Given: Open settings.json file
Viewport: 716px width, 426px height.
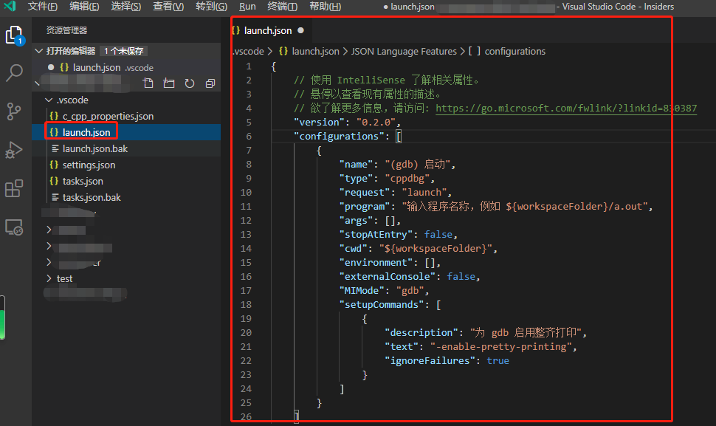Looking at the screenshot, I should coord(89,165).
